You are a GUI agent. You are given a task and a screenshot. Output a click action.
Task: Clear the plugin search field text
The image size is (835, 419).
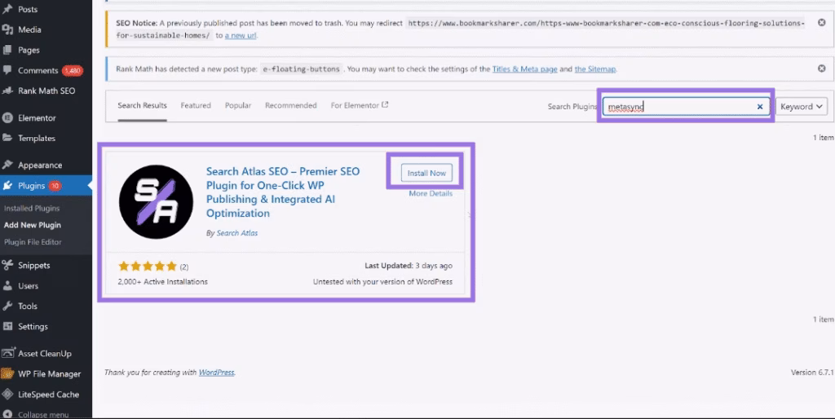click(x=760, y=107)
